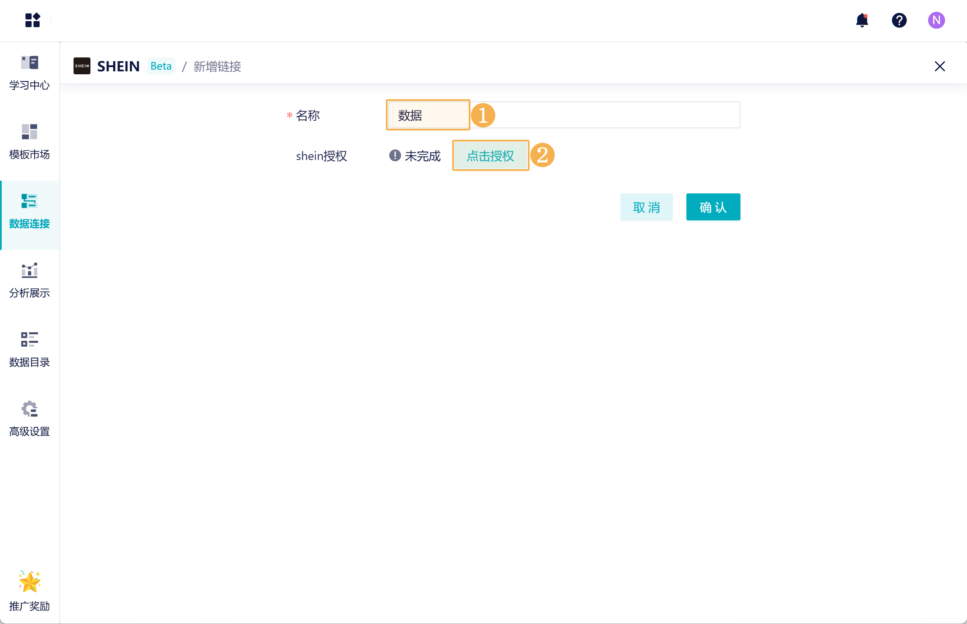Click the SHEIN logo icon in header
The image size is (967, 624).
[82, 66]
